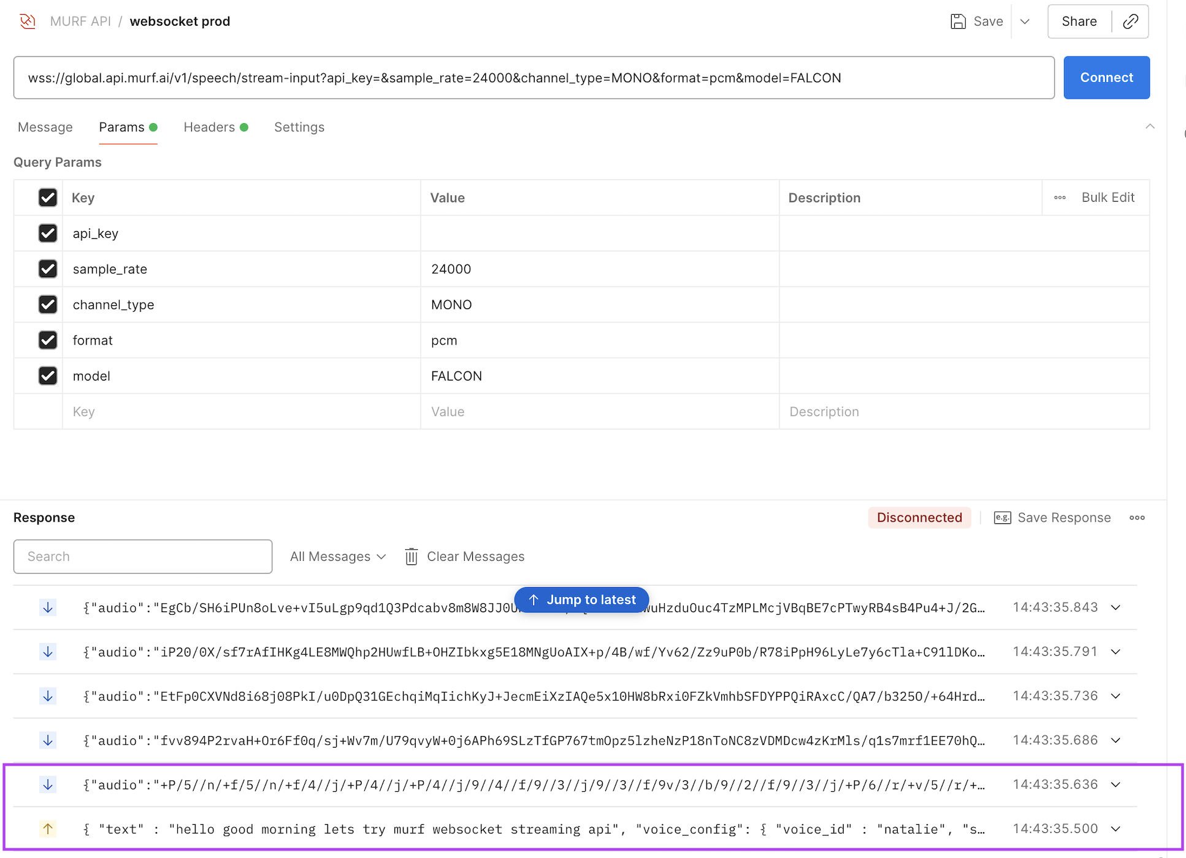The image size is (1186, 858).
Task: Click the download arrow on the first audio message
Action: point(48,607)
